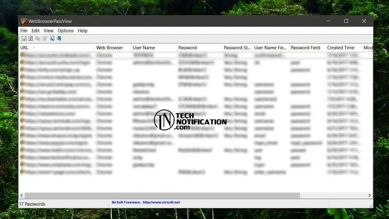This screenshot has width=389, height=219.
Task: Minimize the WebBrowserPassView window
Action: coord(329,21)
